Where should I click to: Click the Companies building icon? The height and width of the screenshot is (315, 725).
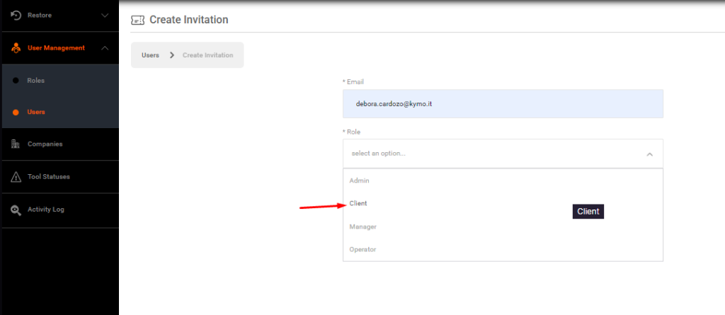tap(16, 144)
